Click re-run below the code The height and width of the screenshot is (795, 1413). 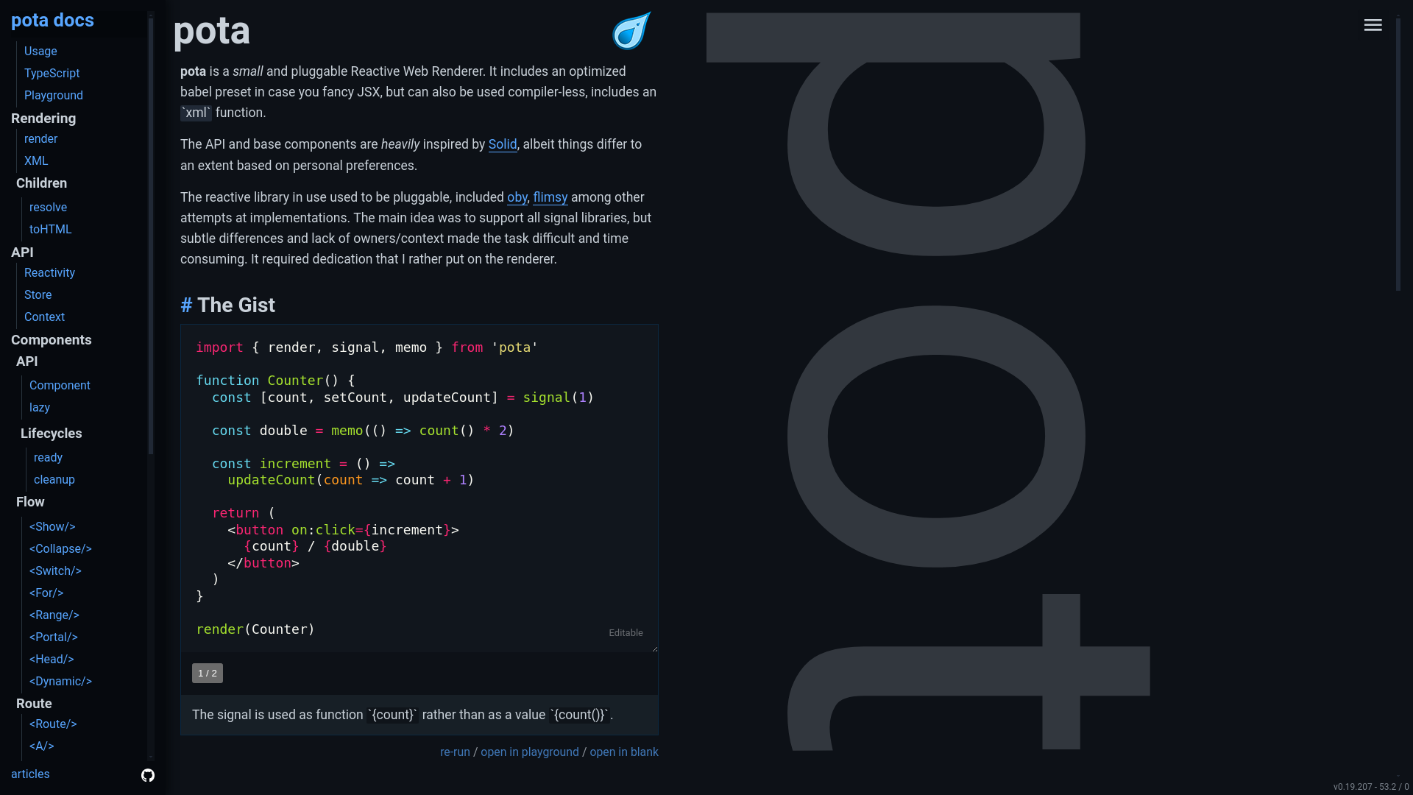coord(455,752)
